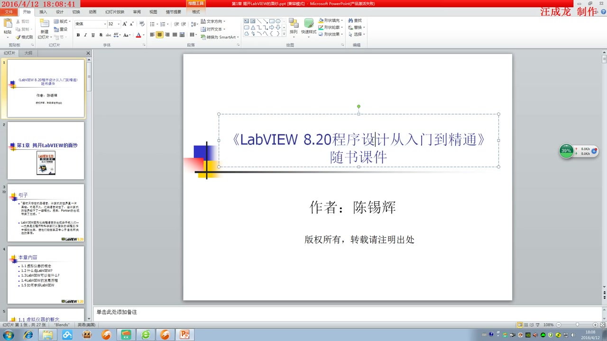Click the Format Painter (格式刷) button
The height and width of the screenshot is (341, 607).
point(24,37)
